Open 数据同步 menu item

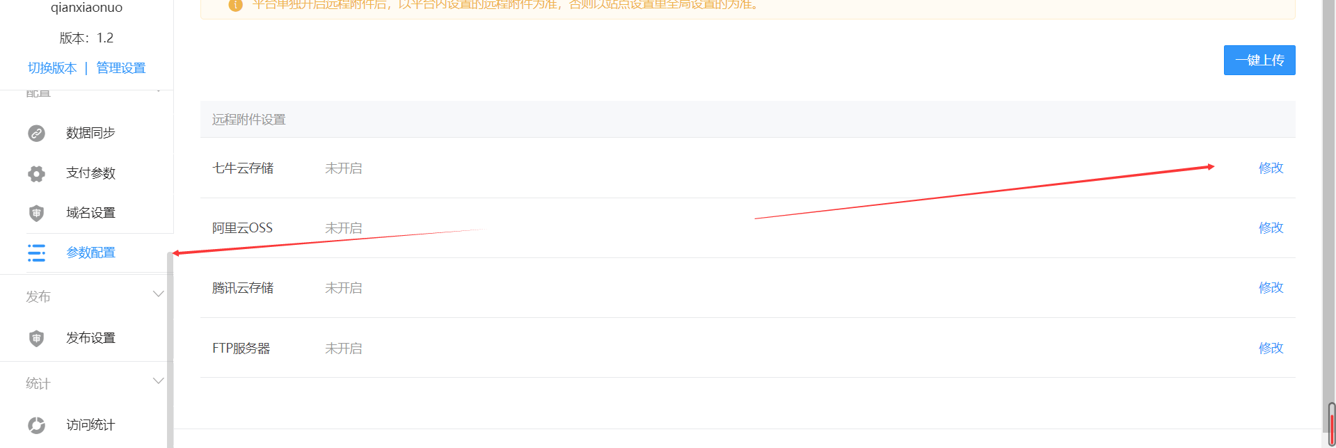tap(90, 133)
